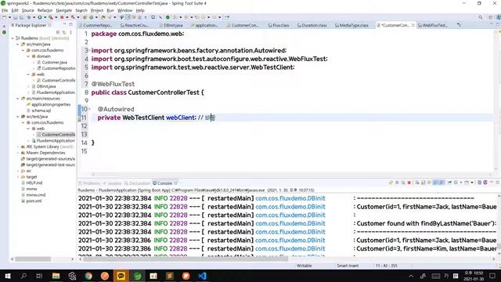The image size is (501, 282).
Task: Open the Display Selected Console dropdown arrow
Action: tap(461, 183)
